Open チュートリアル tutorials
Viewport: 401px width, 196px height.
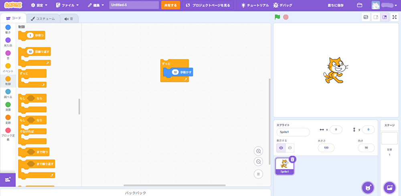pos(255,5)
